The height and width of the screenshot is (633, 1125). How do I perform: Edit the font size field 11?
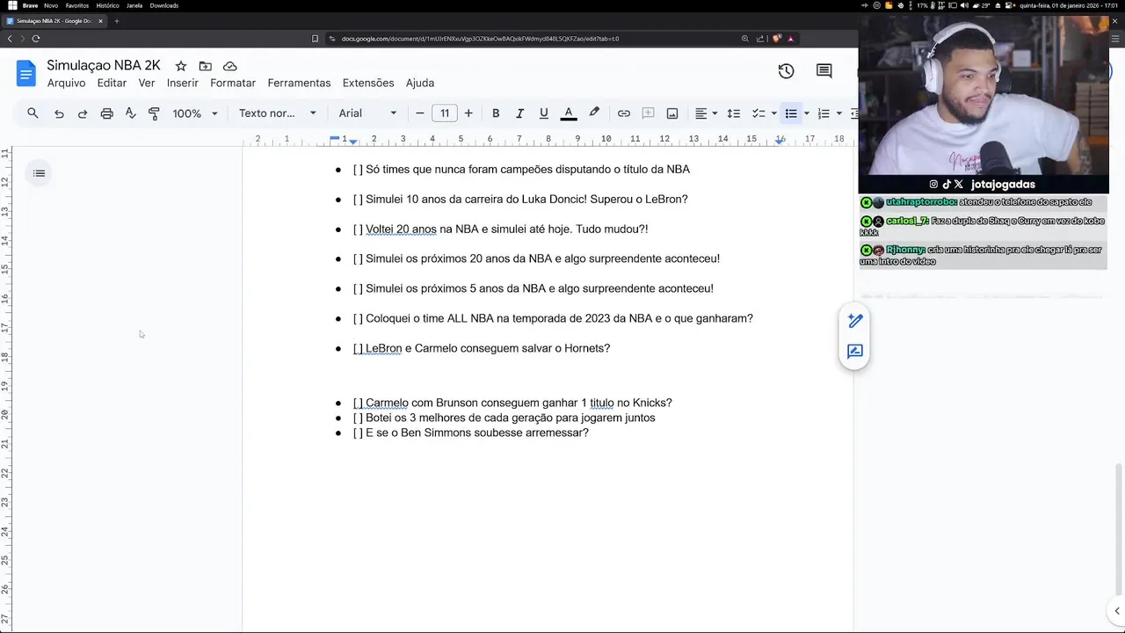point(445,113)
